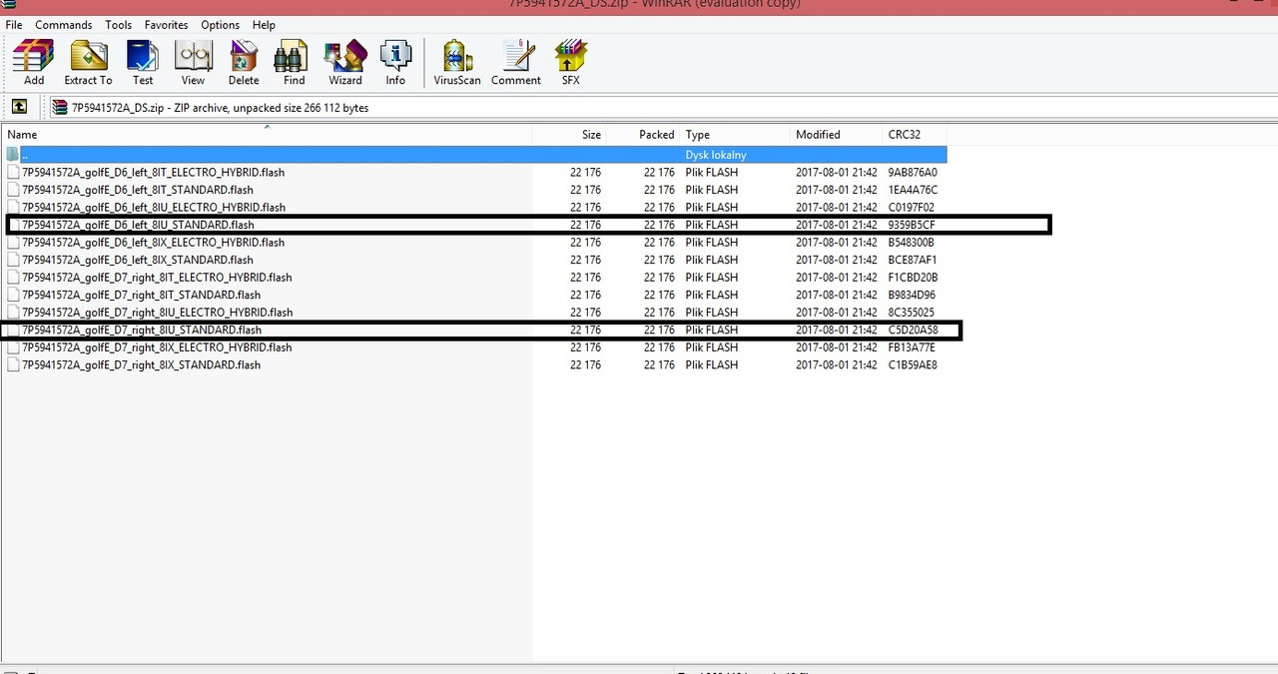
Task: Select D7_right_8IU_ELECTRO_HYBRID.flash file
Action: [157, 313]
